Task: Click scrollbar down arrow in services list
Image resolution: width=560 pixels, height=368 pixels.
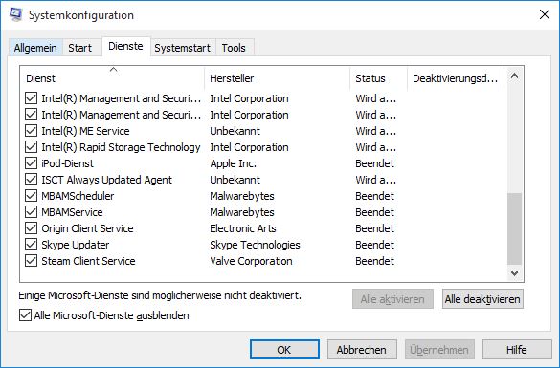Action: point(514,273)
